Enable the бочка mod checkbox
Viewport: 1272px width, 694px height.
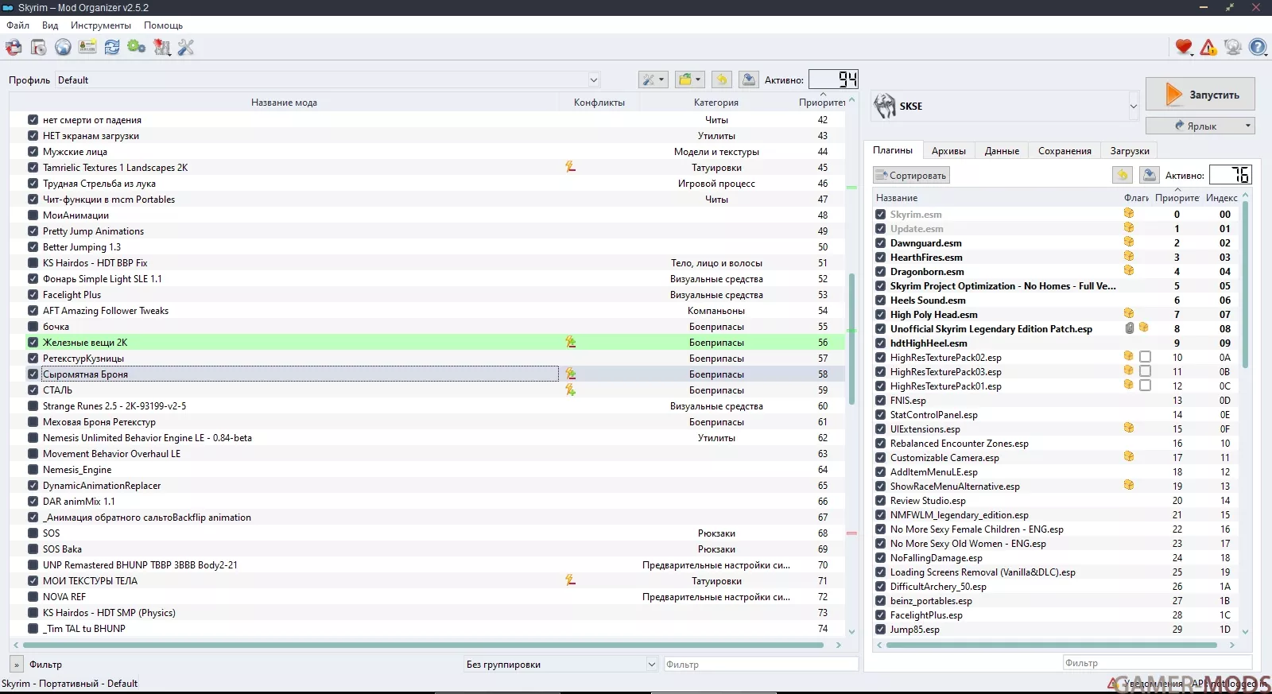point(33,327)
